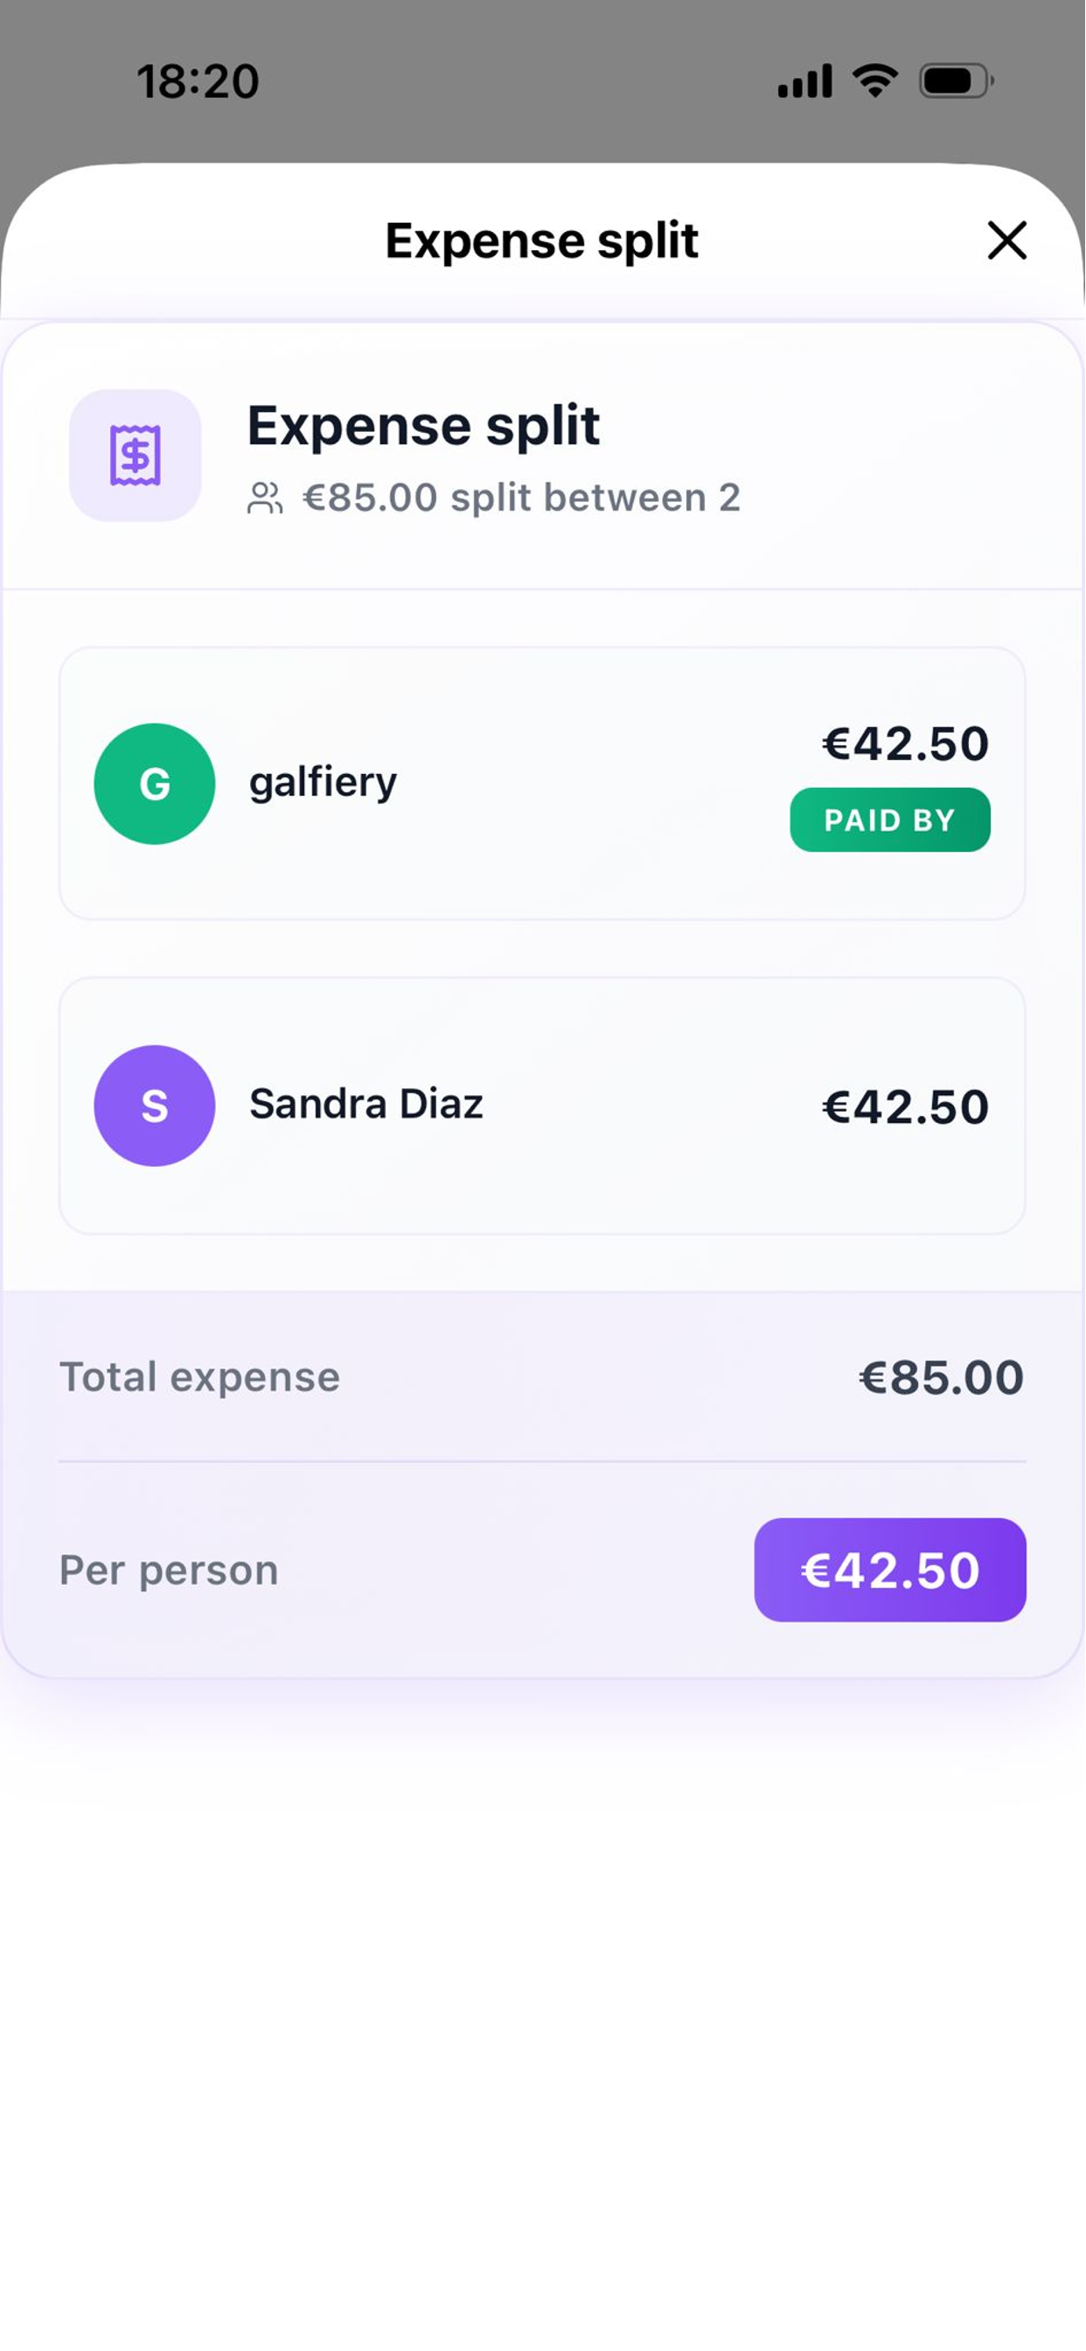Tap the green G avatar

(154, 784)
